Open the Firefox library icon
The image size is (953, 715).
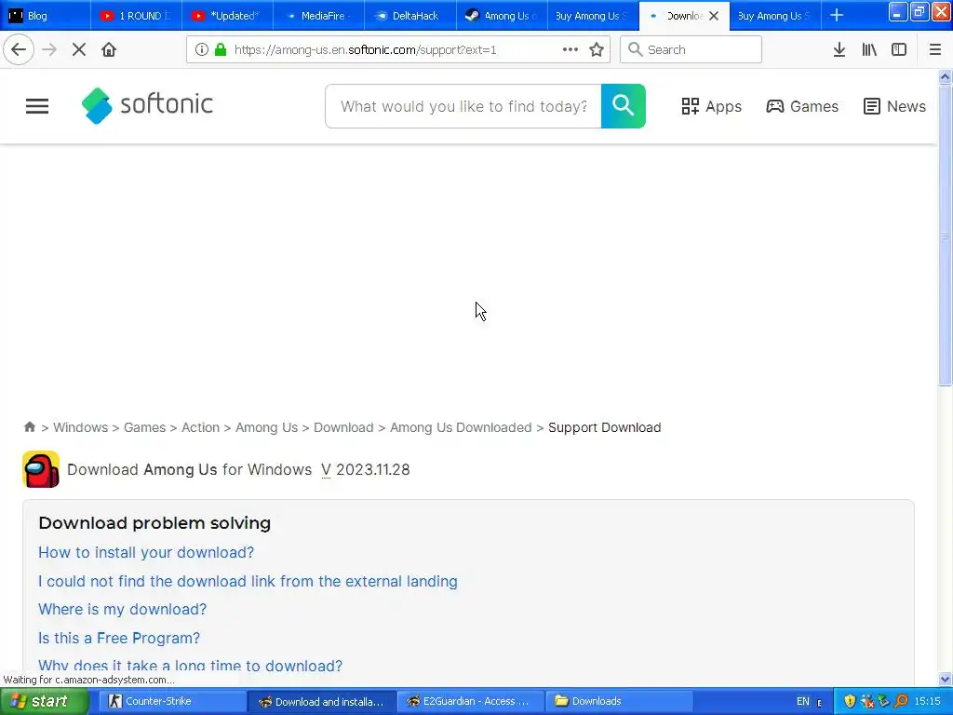tap(869, 49)
